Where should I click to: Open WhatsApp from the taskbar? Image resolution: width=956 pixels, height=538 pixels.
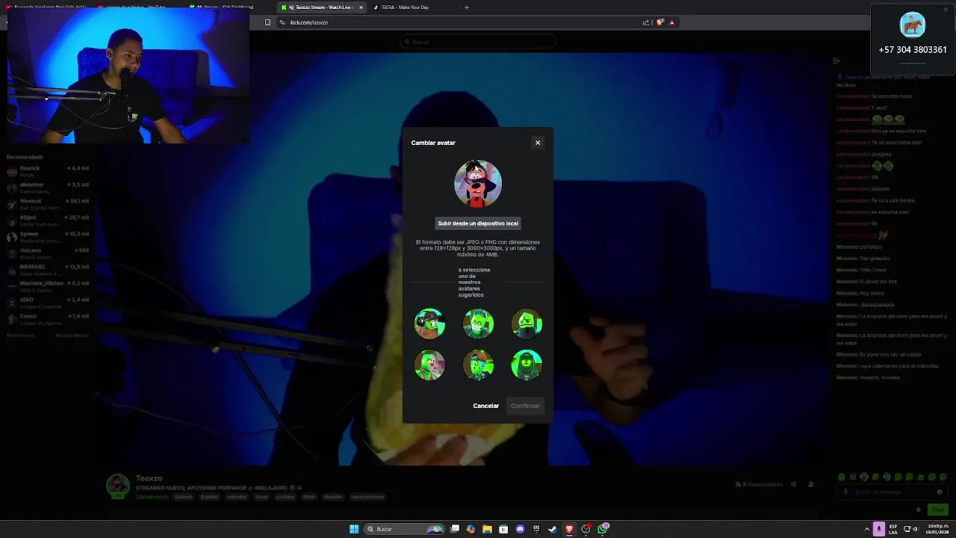(603, 529)
